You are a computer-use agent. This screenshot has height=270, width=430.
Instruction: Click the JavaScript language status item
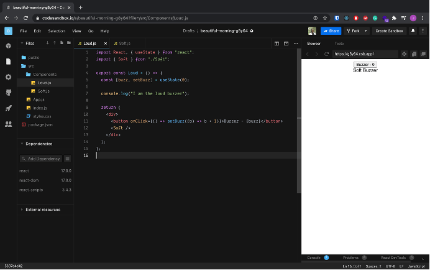(x=416, y=266)
